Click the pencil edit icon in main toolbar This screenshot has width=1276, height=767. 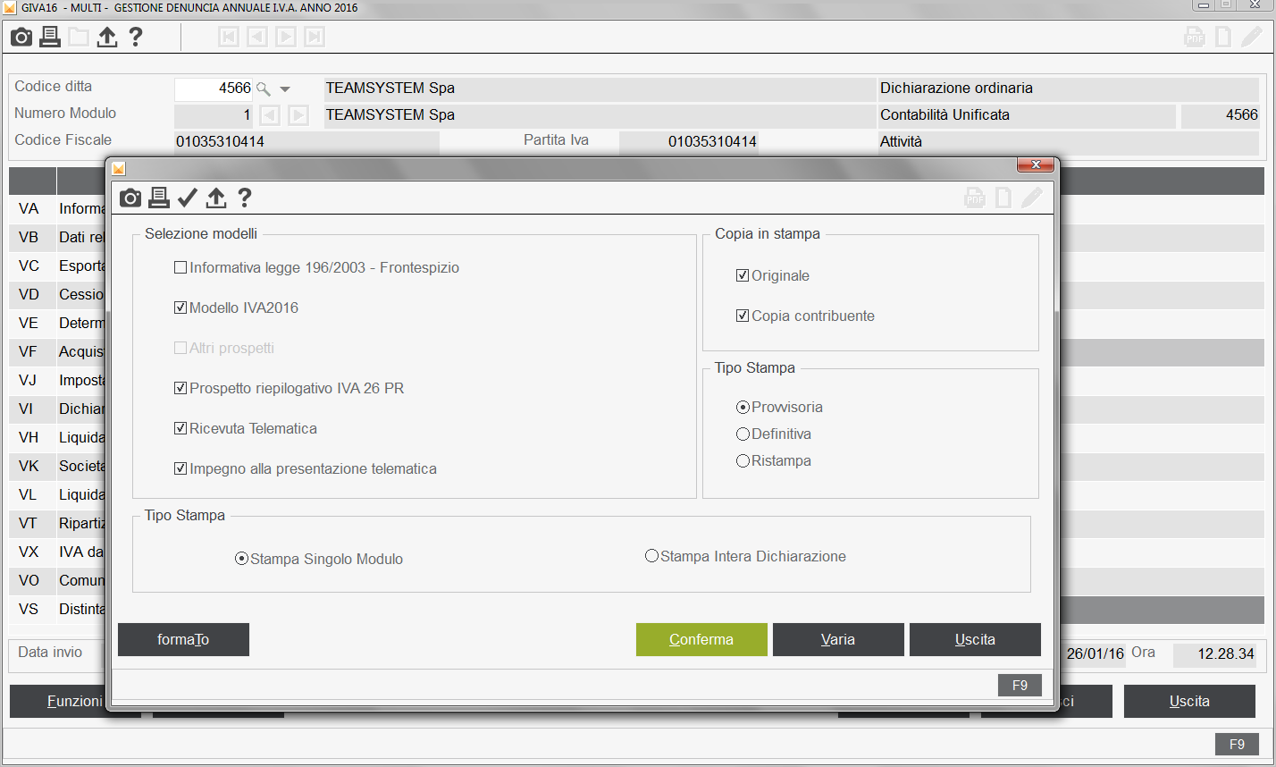[1252, 38]
